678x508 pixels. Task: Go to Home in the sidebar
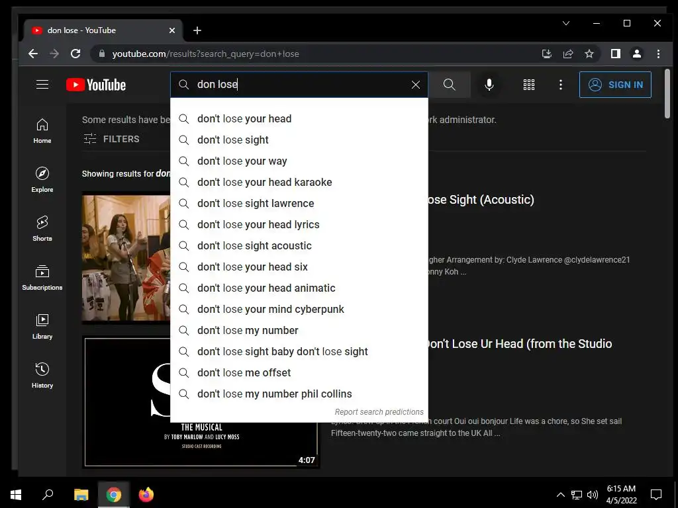(42, 131)
